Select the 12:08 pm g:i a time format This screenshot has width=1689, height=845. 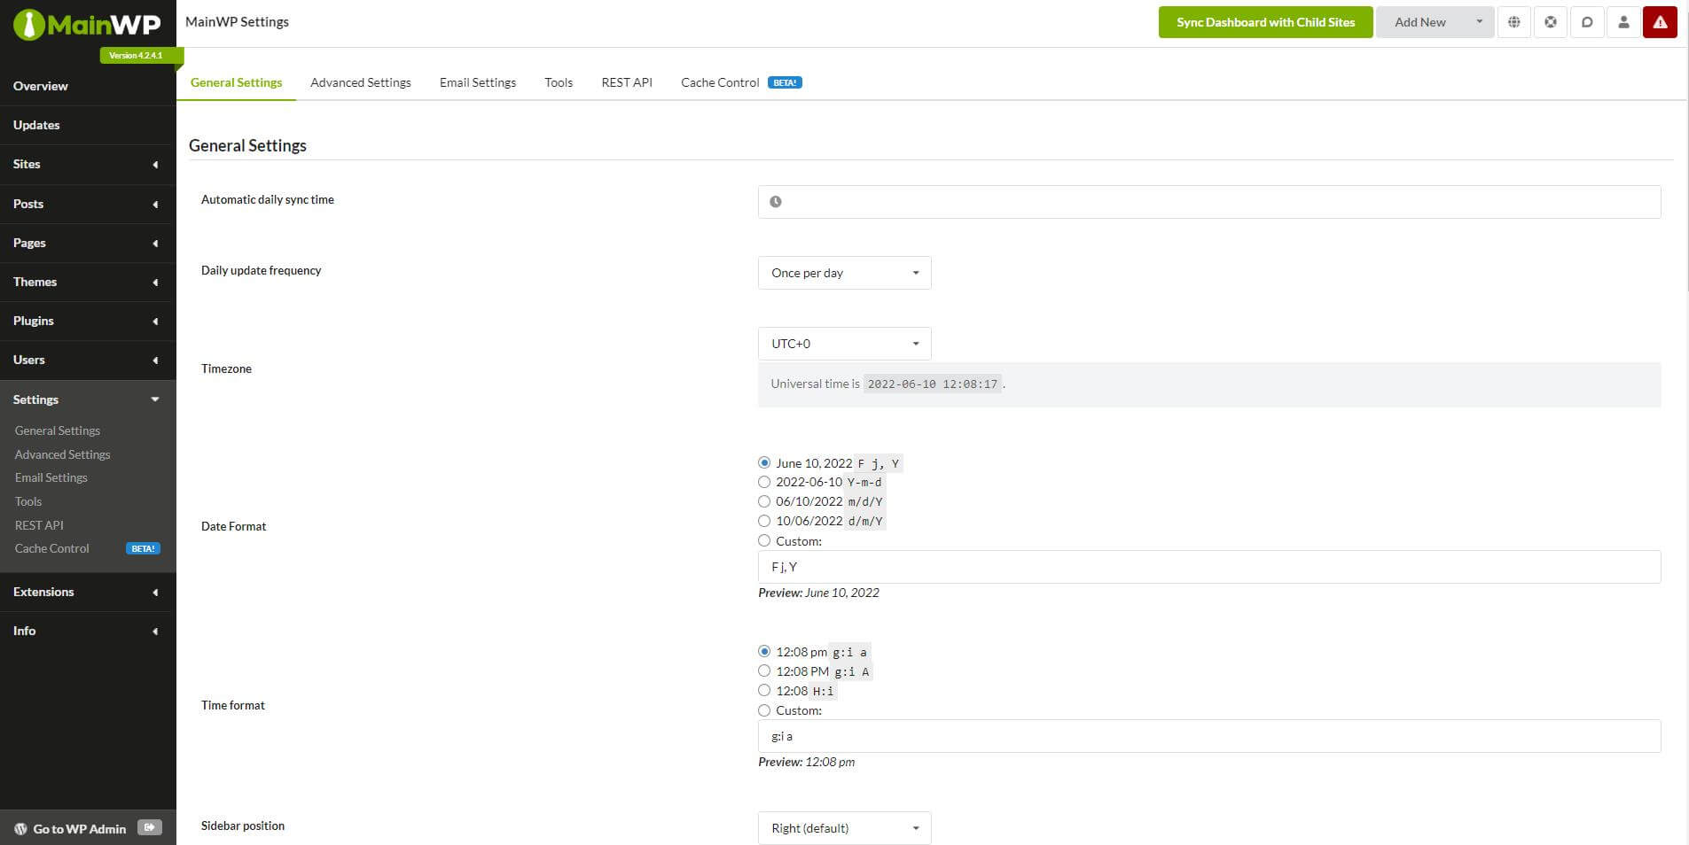click(764, 651)
